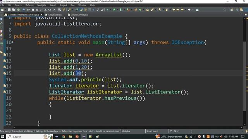This screenshot has width=248, height=139.
Task: Click the Terminate (stop) toolbar icon
Action: (x=37, y=10)
